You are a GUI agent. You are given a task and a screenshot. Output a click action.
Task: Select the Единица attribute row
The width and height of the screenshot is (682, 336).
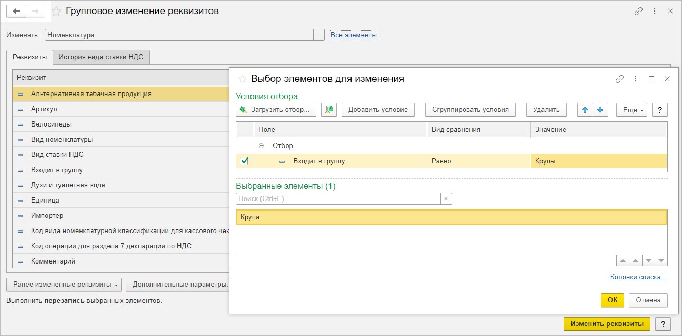point(121,201)
